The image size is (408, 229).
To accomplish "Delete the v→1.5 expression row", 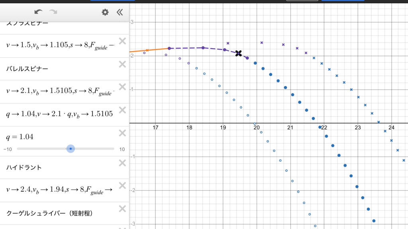I will [122, 41].
